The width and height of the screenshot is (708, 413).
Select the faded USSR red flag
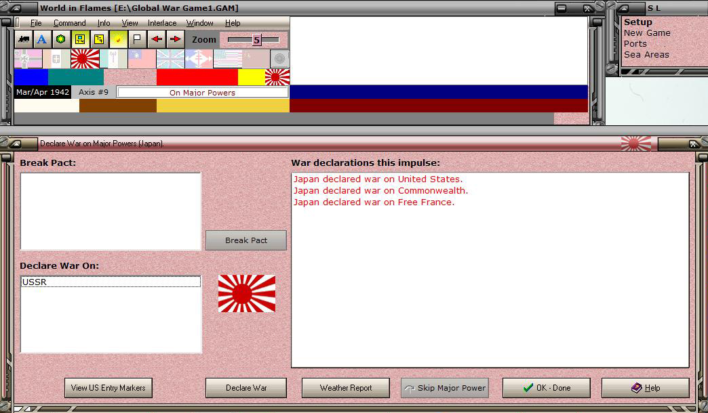tap(256, 59)
